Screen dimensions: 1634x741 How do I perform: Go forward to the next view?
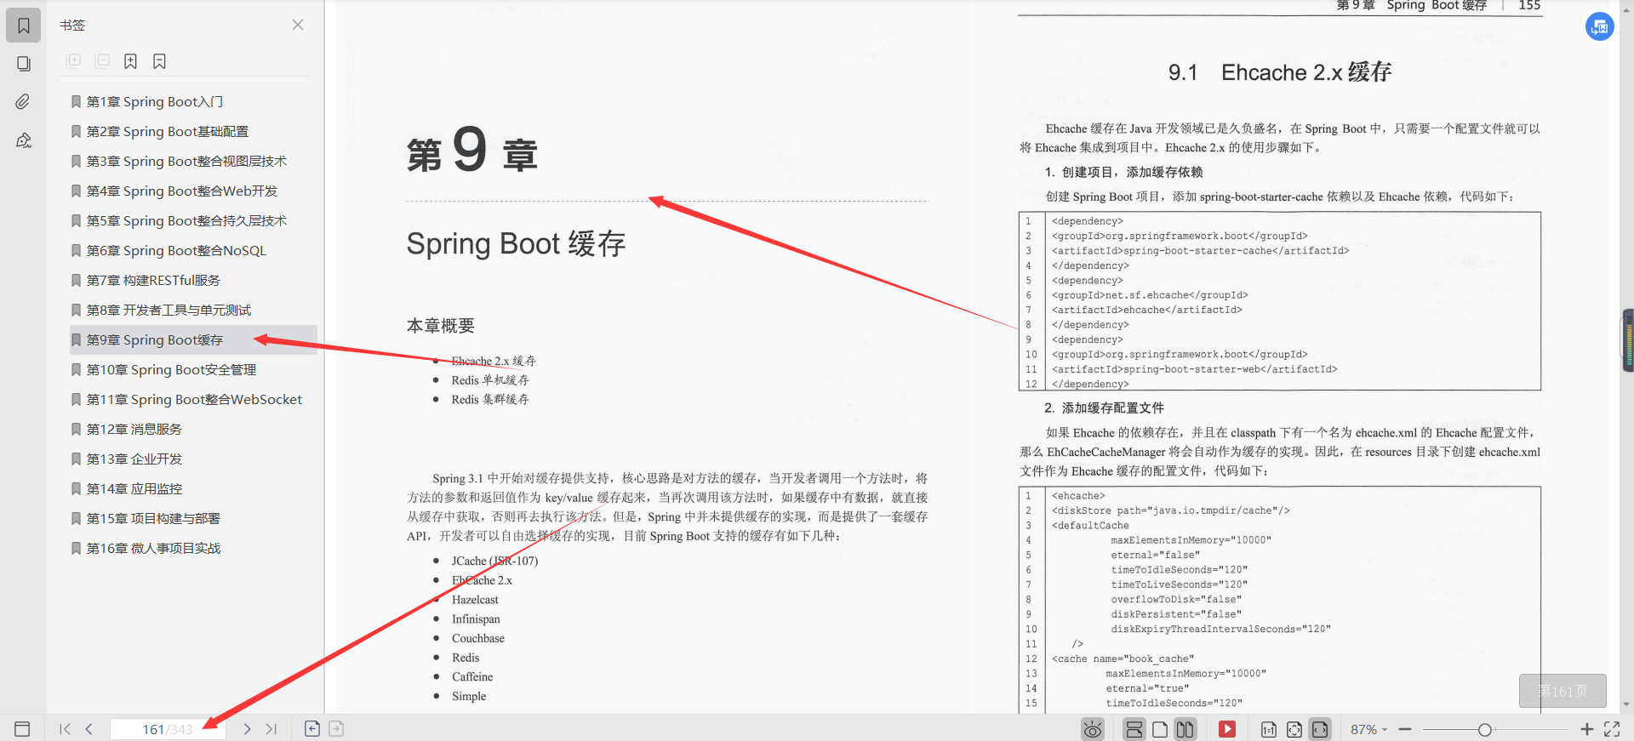[336, 728]
